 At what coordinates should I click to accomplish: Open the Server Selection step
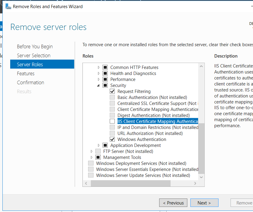coord(34,55)
